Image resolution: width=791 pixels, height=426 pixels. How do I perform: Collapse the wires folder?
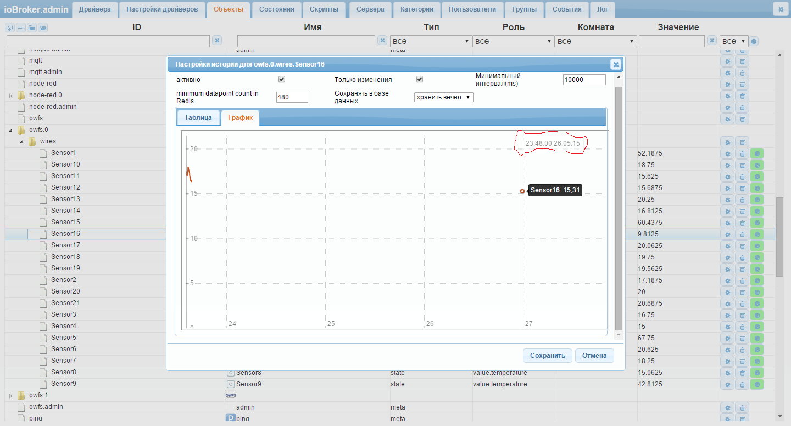point(21,142)
